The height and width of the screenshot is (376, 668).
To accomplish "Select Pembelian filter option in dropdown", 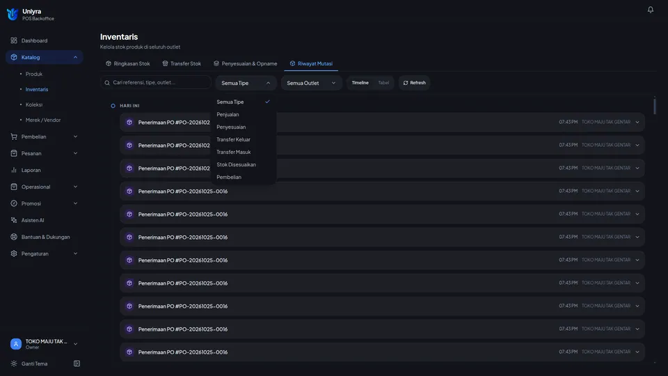I will click(x=244, y=177).
